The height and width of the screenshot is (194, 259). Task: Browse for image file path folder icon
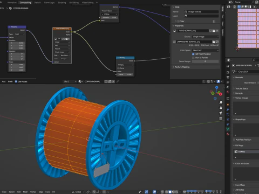214,41
